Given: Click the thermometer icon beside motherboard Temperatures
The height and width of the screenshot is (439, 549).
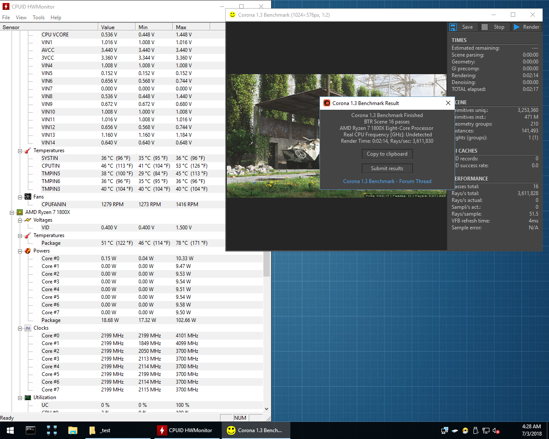Looking at the screenshot, I should pos(28,150).
